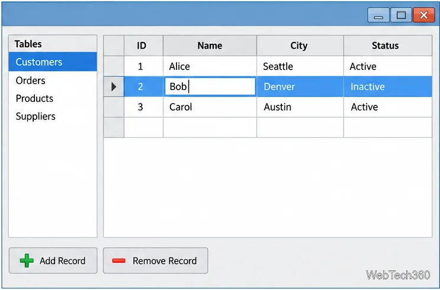Select the Inactive status cell
Image resolution: width=440 pixels, height=290 pixels.
point(388,86)
